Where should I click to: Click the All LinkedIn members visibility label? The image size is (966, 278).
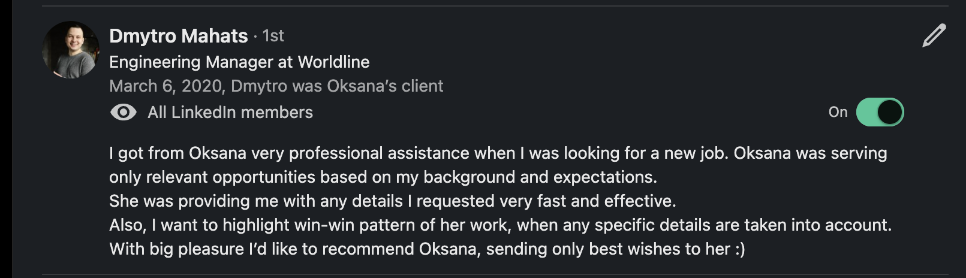tap(230, 113)
